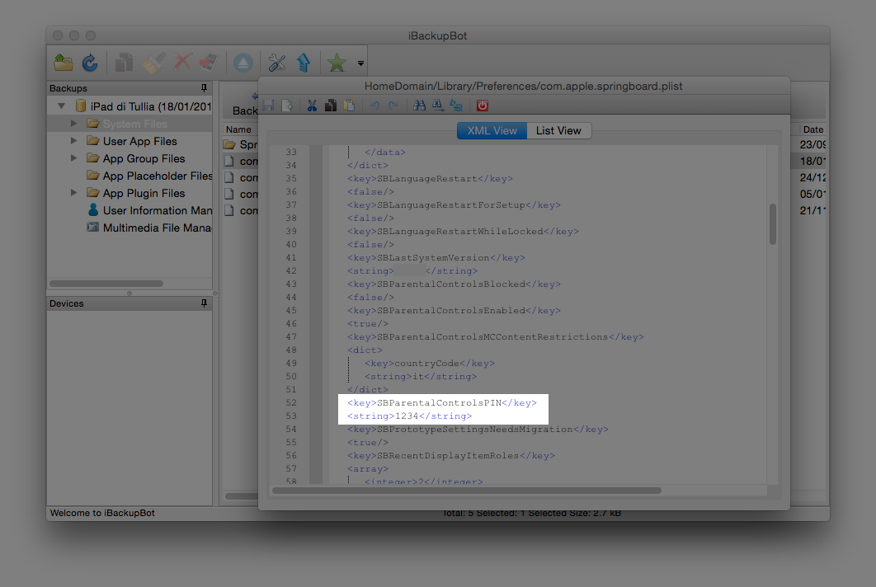876x587 pixels.
Task: Click the SBLastSystemVersion key line
Action: [x=436, y=258]
